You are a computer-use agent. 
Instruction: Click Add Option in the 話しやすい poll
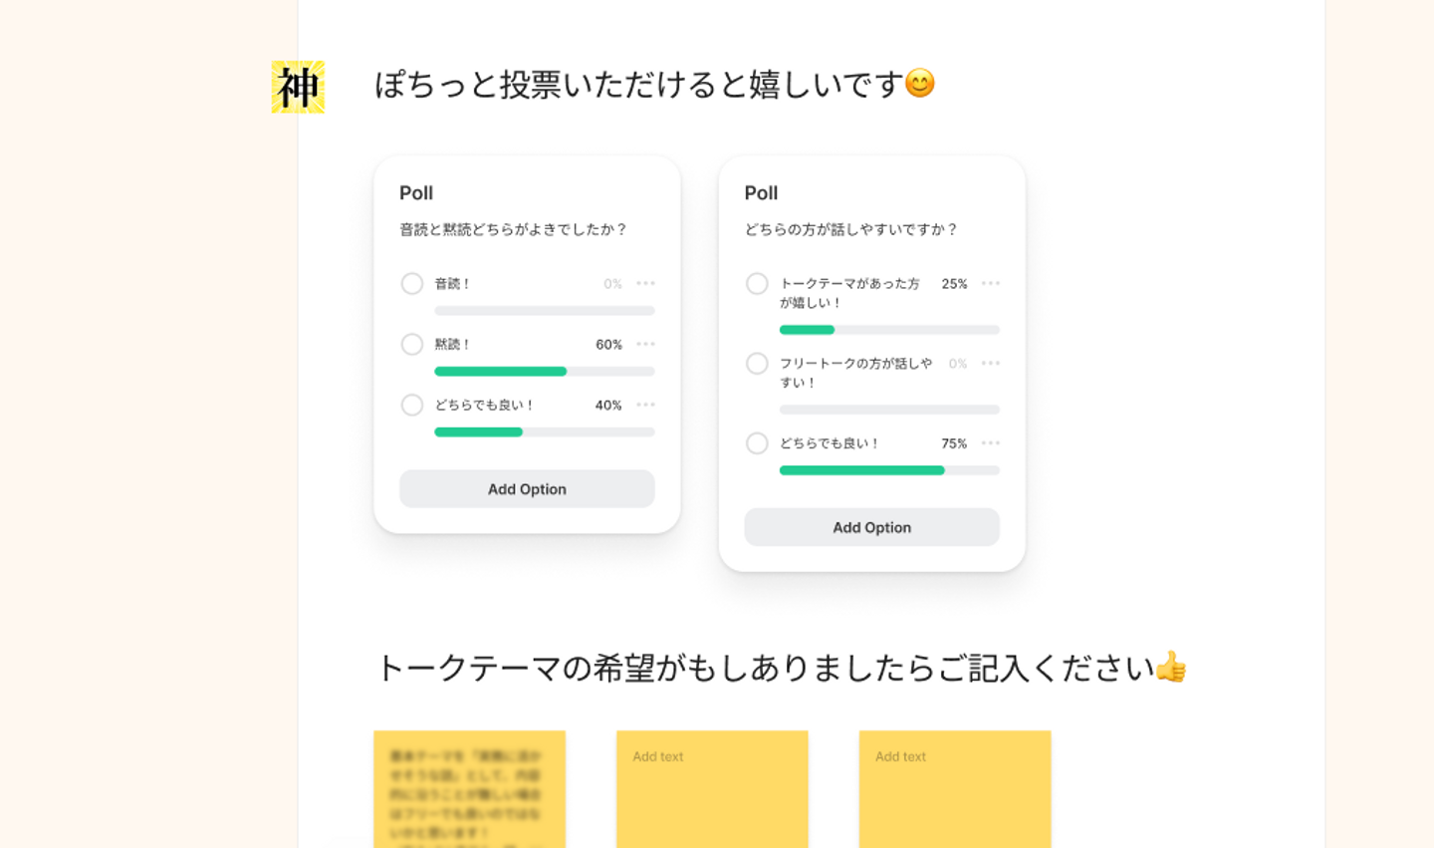[x=871, y=527]
